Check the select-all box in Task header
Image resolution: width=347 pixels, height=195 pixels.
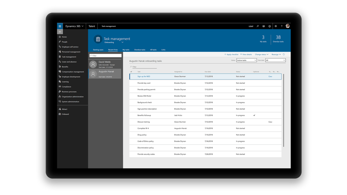coord(132,71)
